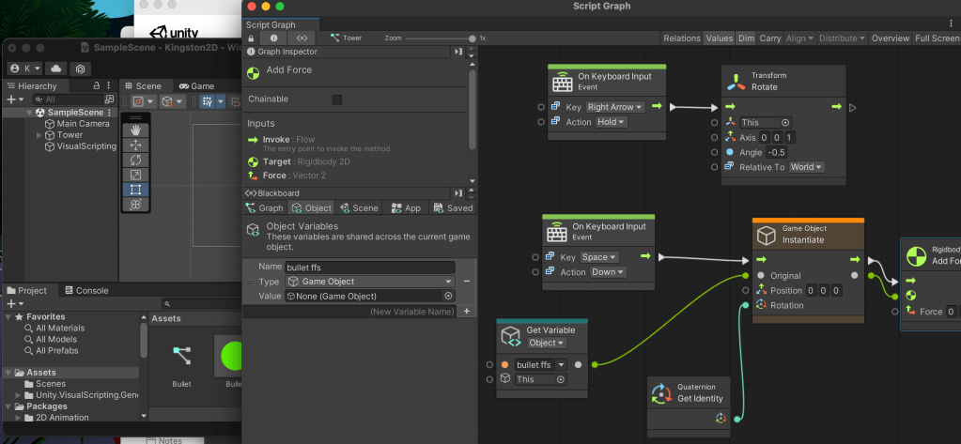The height and width of the screenshot is (444, 961).
Task: Select the Hand tool in Scene toolbar
Action: point(135,130)
